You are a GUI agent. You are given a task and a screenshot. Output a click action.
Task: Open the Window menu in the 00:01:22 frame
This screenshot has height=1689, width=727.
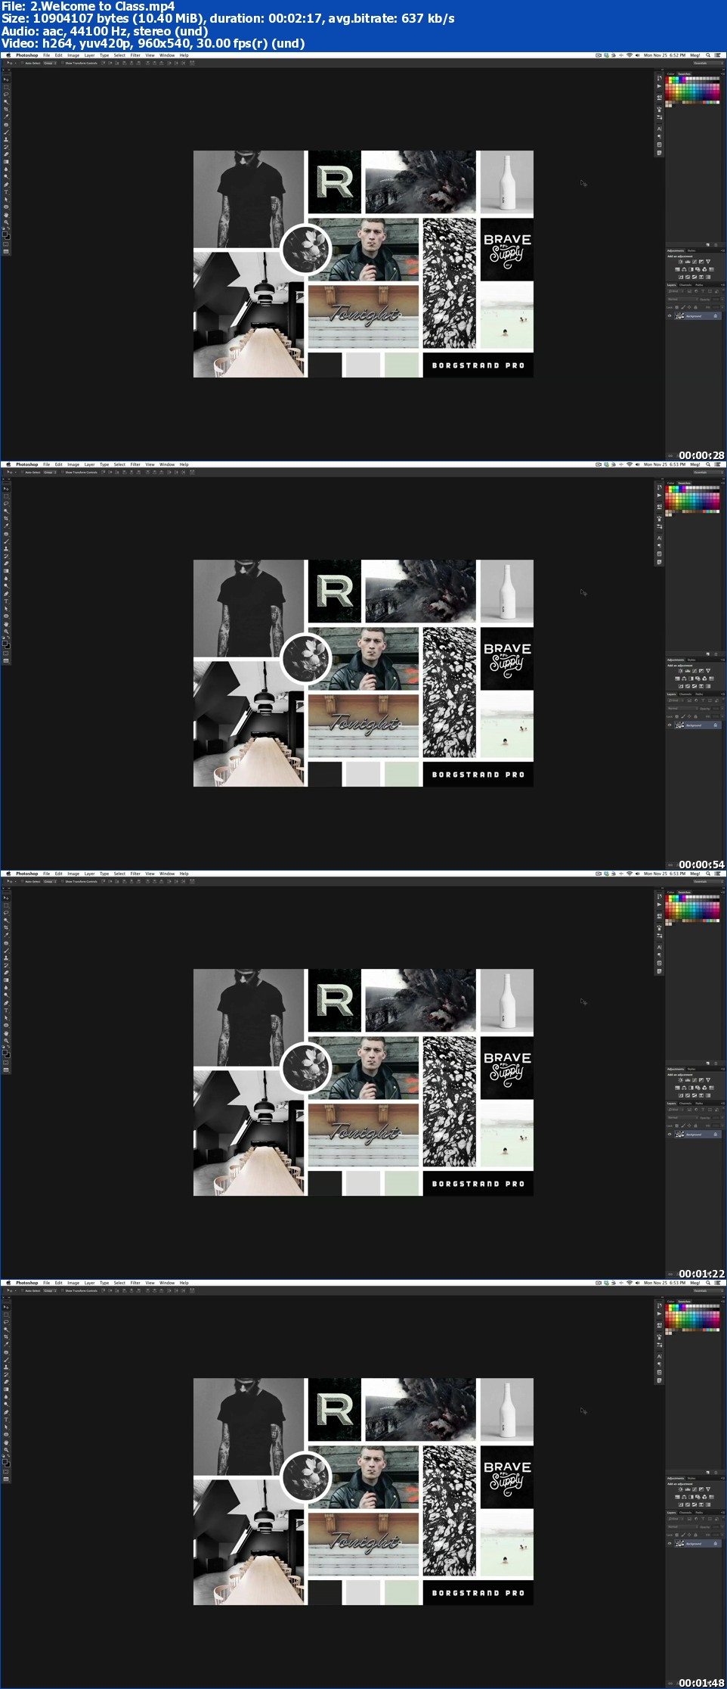(x=167, y=874)
